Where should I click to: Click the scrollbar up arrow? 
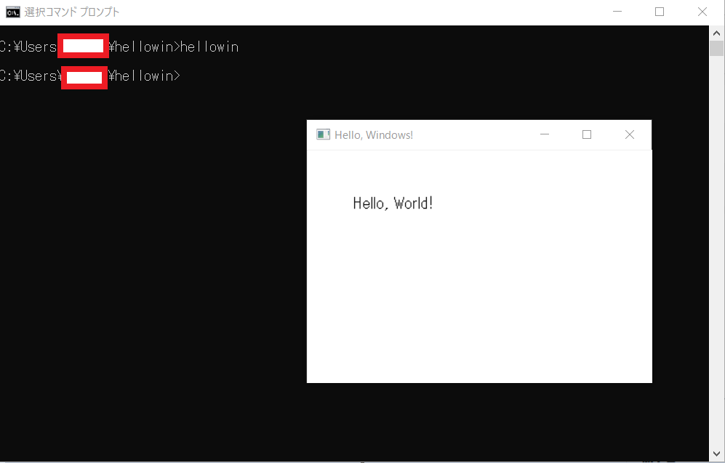pos(716,32)
